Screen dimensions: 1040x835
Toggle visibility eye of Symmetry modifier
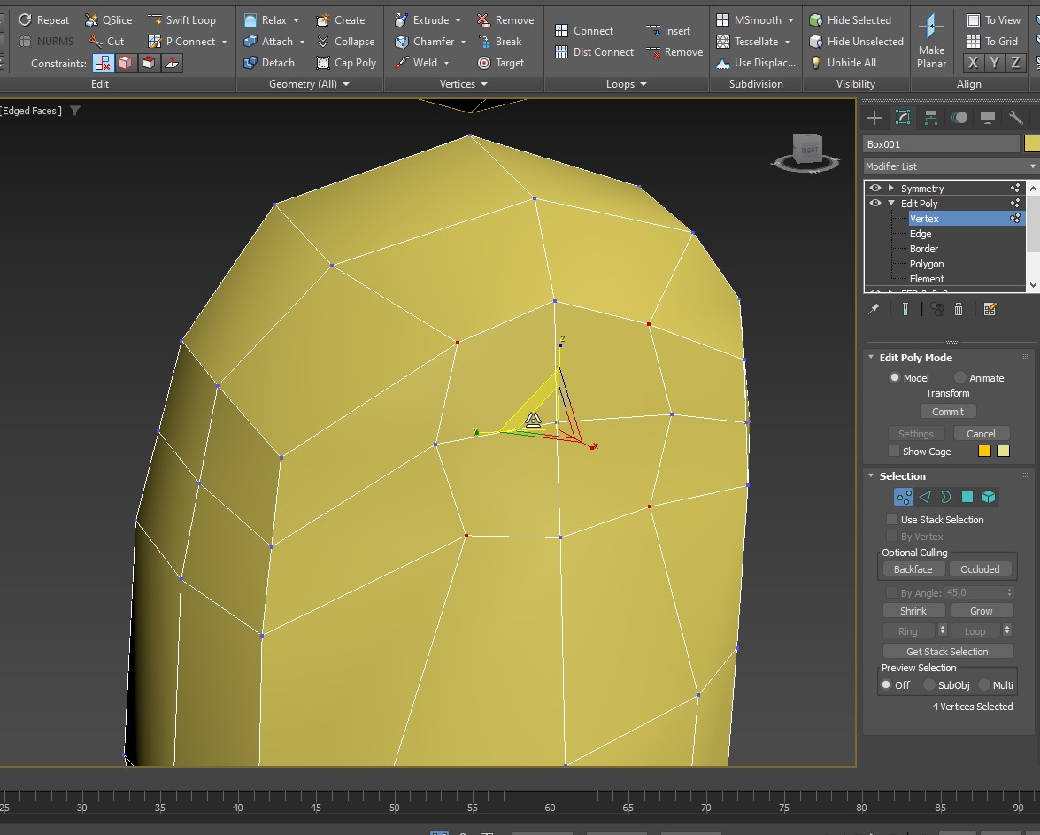click(x=875, y=189)
